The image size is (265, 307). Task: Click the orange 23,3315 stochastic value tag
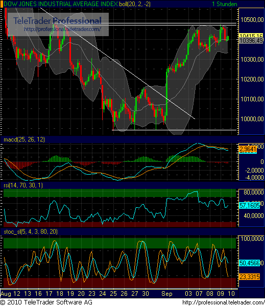250,276
